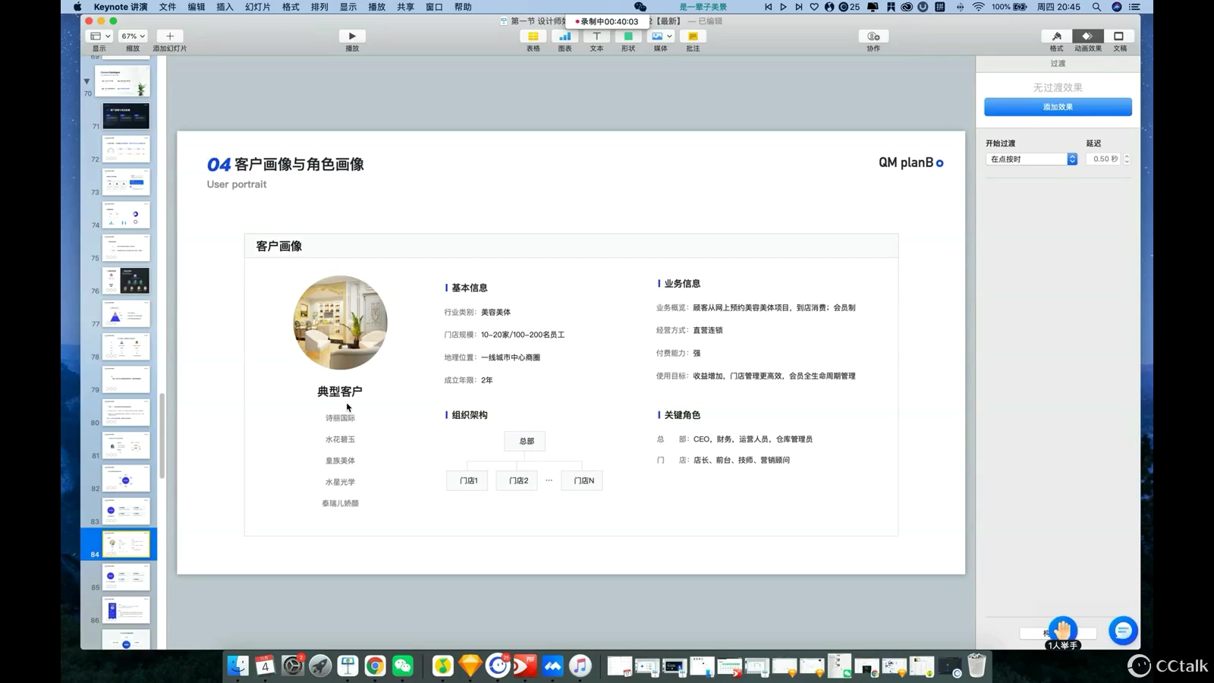Screen dimensions: 1214x683
Task: Click the circular store photo on slide
Action: coord(340,323)
